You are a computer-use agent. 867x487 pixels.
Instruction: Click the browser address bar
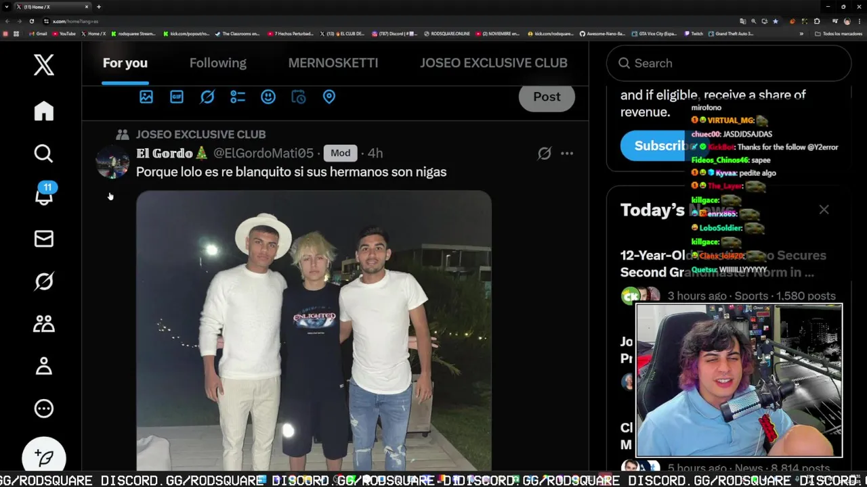(x=393, y=22)
